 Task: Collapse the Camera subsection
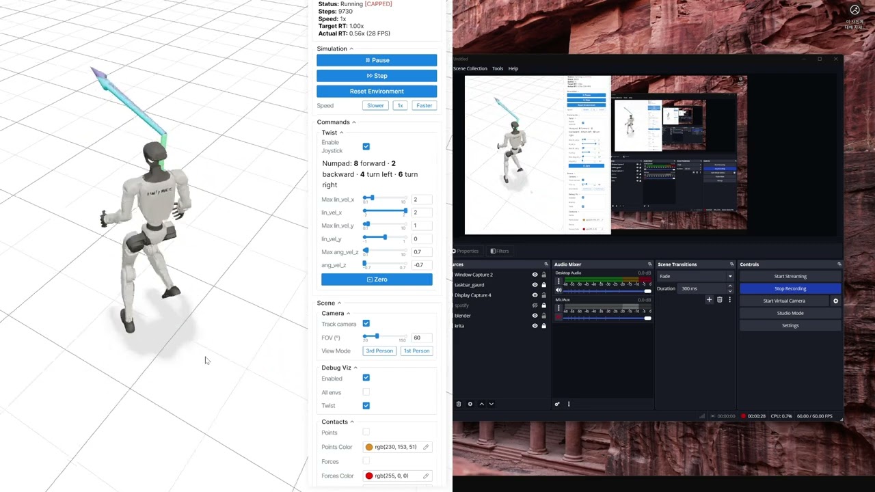coord(336,314)
